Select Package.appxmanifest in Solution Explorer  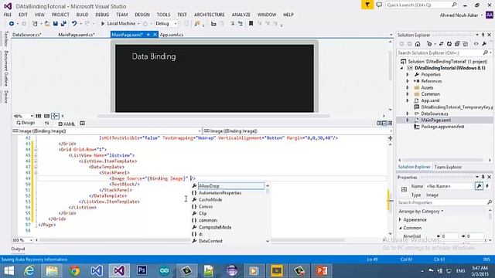(442, 127)
